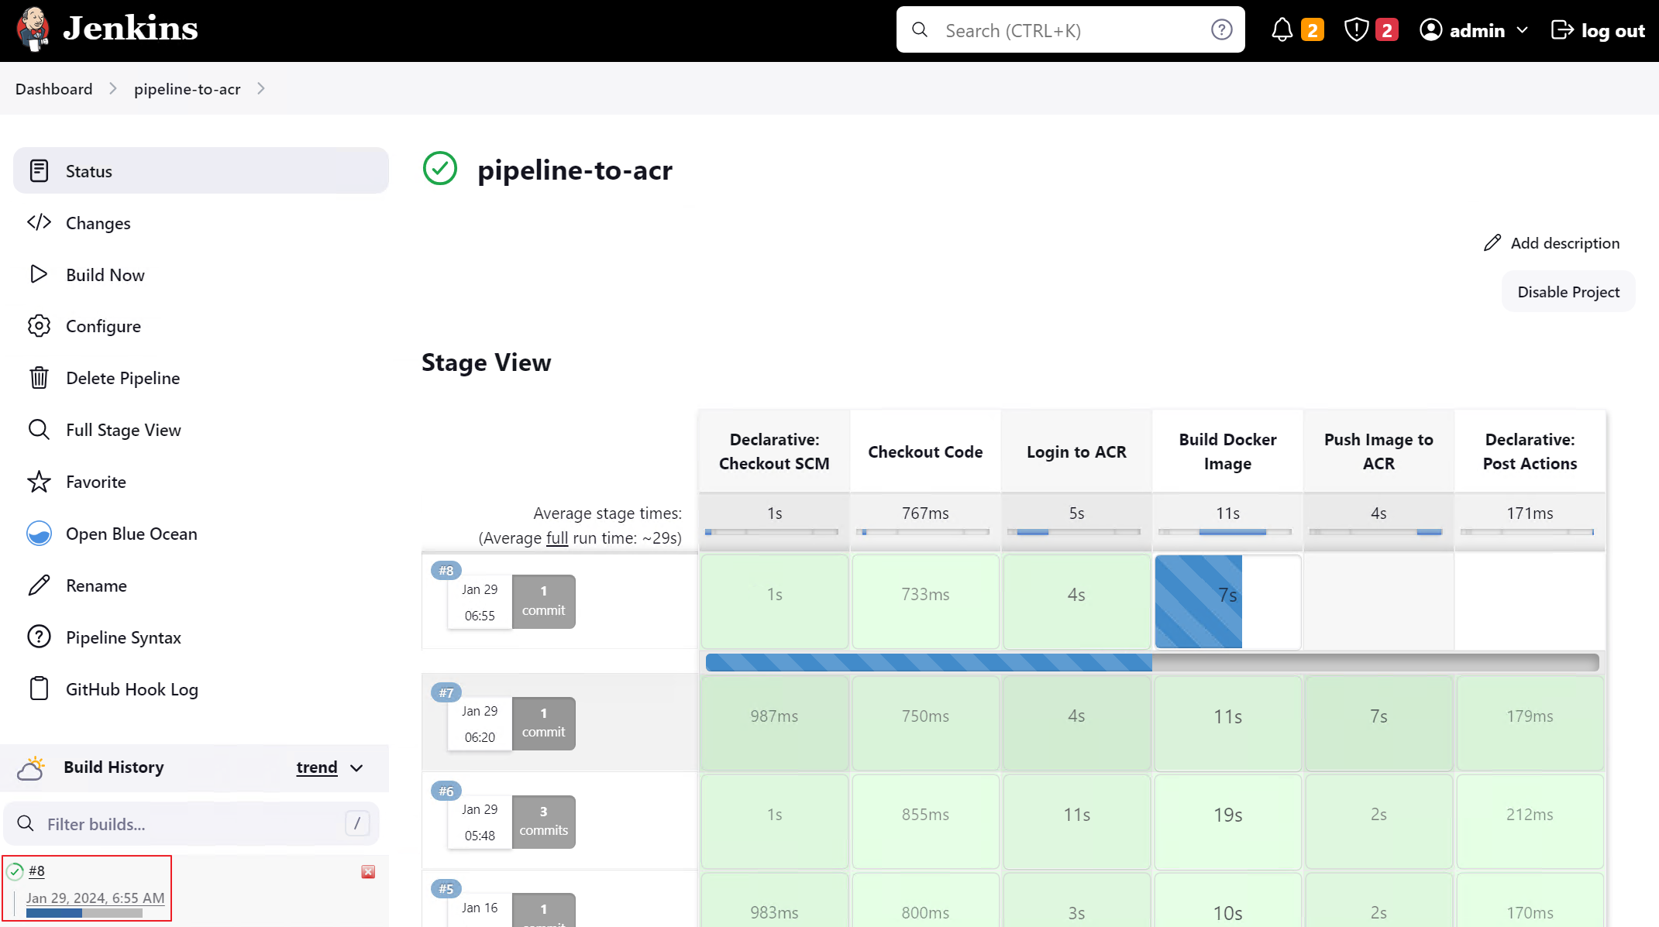Toggle Favorite star for this pipeline
Image resolution: width=1659 pixels, height=927 pixels.
click(x=39, y=482)
